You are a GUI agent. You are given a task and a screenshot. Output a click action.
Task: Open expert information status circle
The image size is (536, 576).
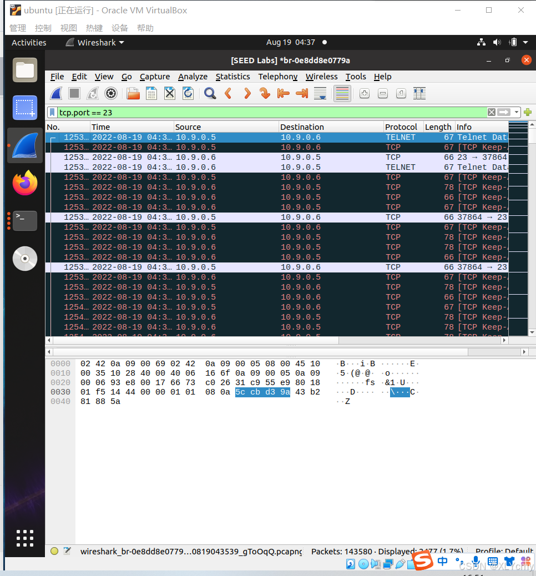(x=54, y=551)
